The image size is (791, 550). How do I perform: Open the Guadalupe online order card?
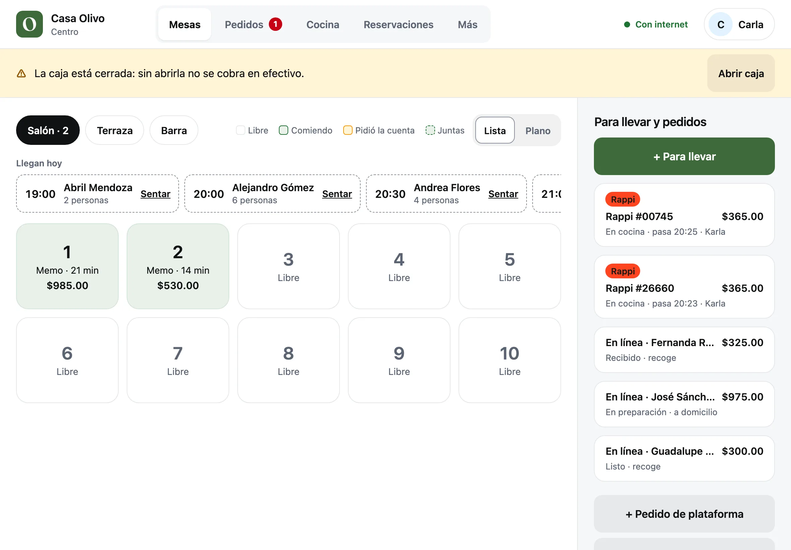(x=684, y=458)
